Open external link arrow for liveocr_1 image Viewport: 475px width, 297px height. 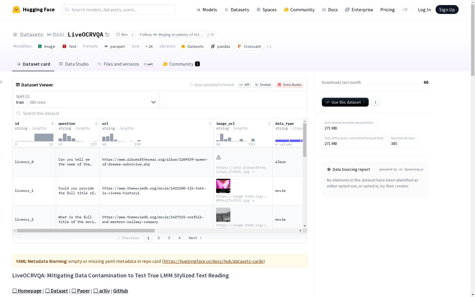[253, 201]
